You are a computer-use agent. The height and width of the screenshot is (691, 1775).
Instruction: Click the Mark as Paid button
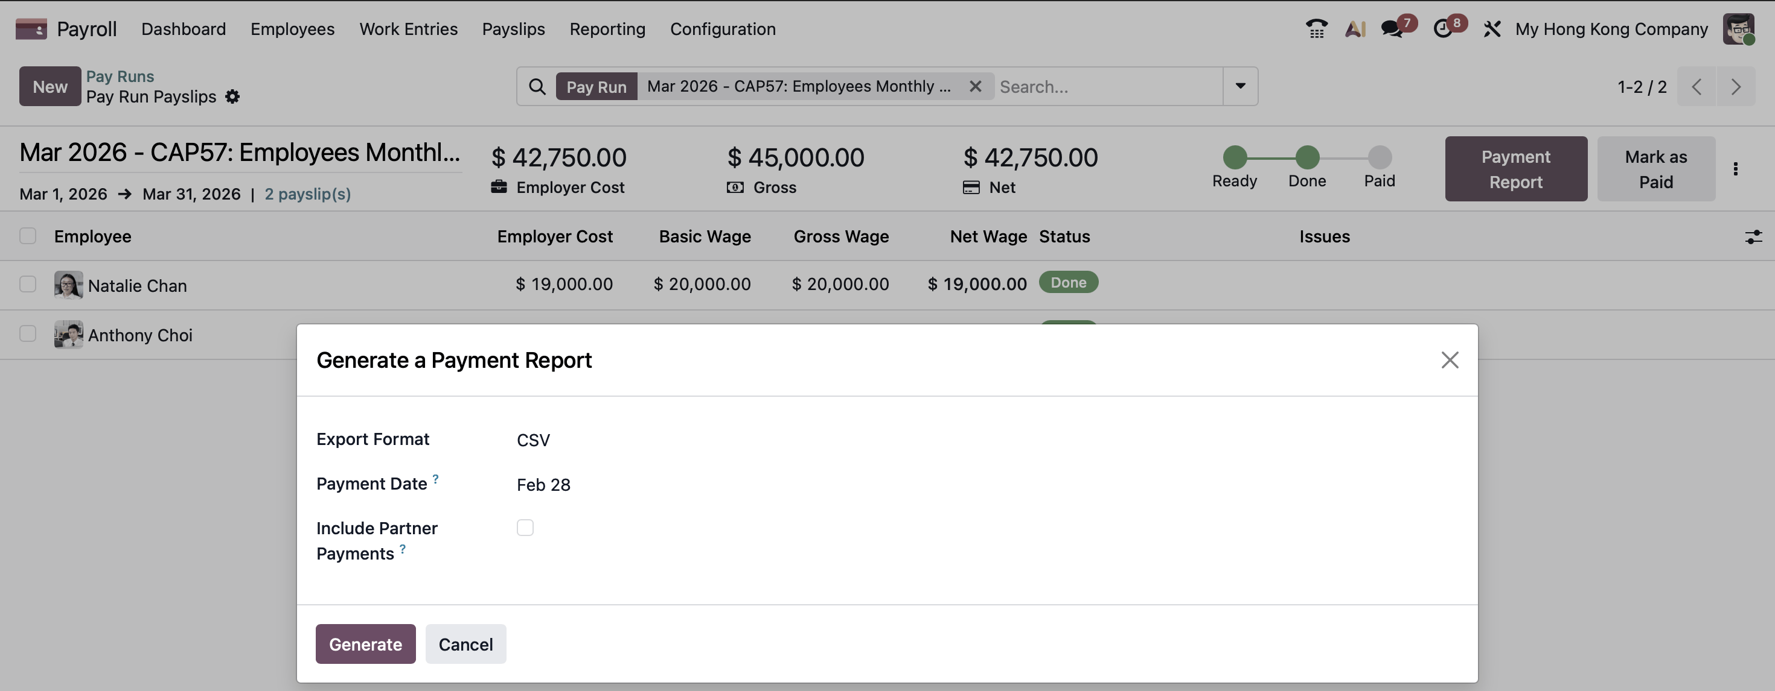[x=1656, y=169]
